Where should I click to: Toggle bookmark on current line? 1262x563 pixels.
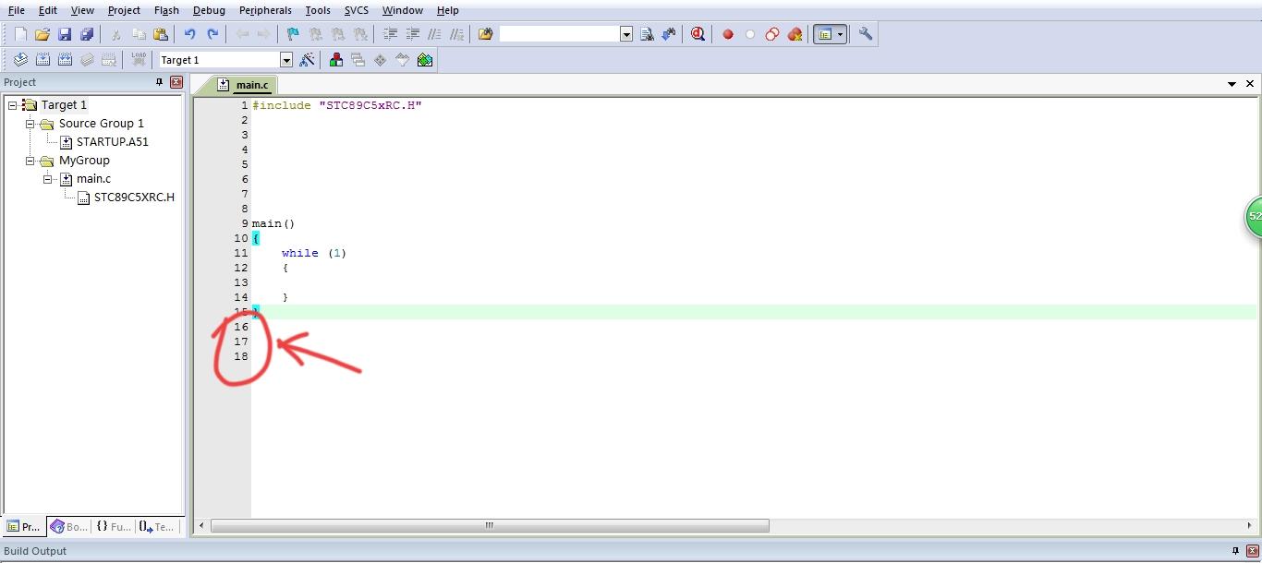pos(293,34)
